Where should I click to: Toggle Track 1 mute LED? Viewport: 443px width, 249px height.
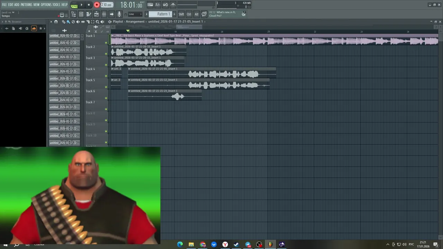pyautogui.click(x=106, y=43)
